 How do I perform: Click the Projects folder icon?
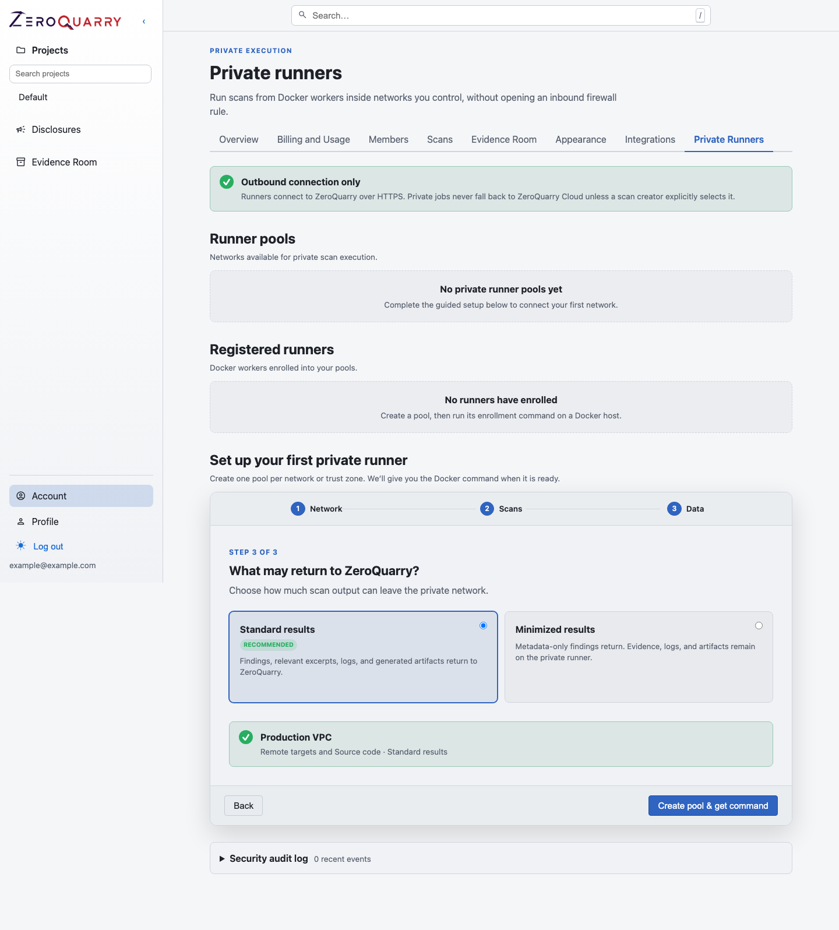coord(21,50)
